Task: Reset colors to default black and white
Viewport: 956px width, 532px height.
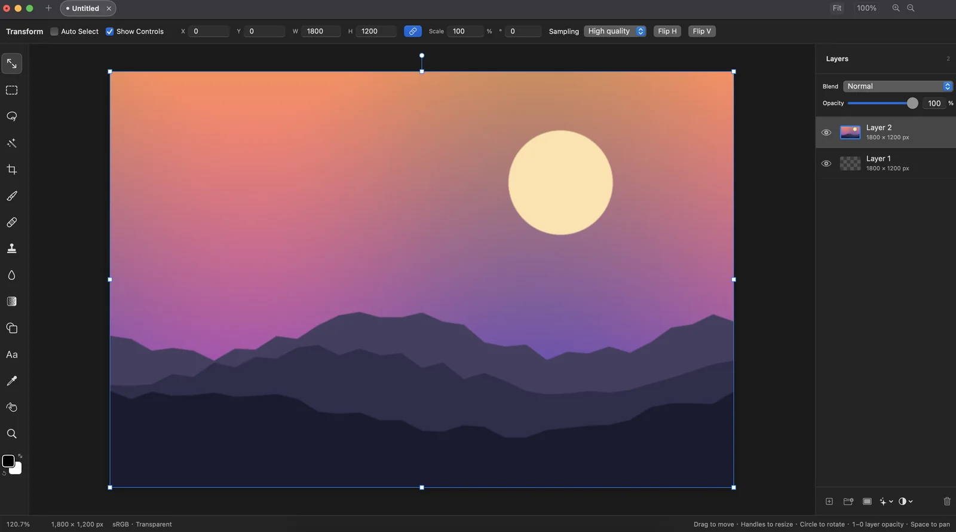Action: coord(4,473)
